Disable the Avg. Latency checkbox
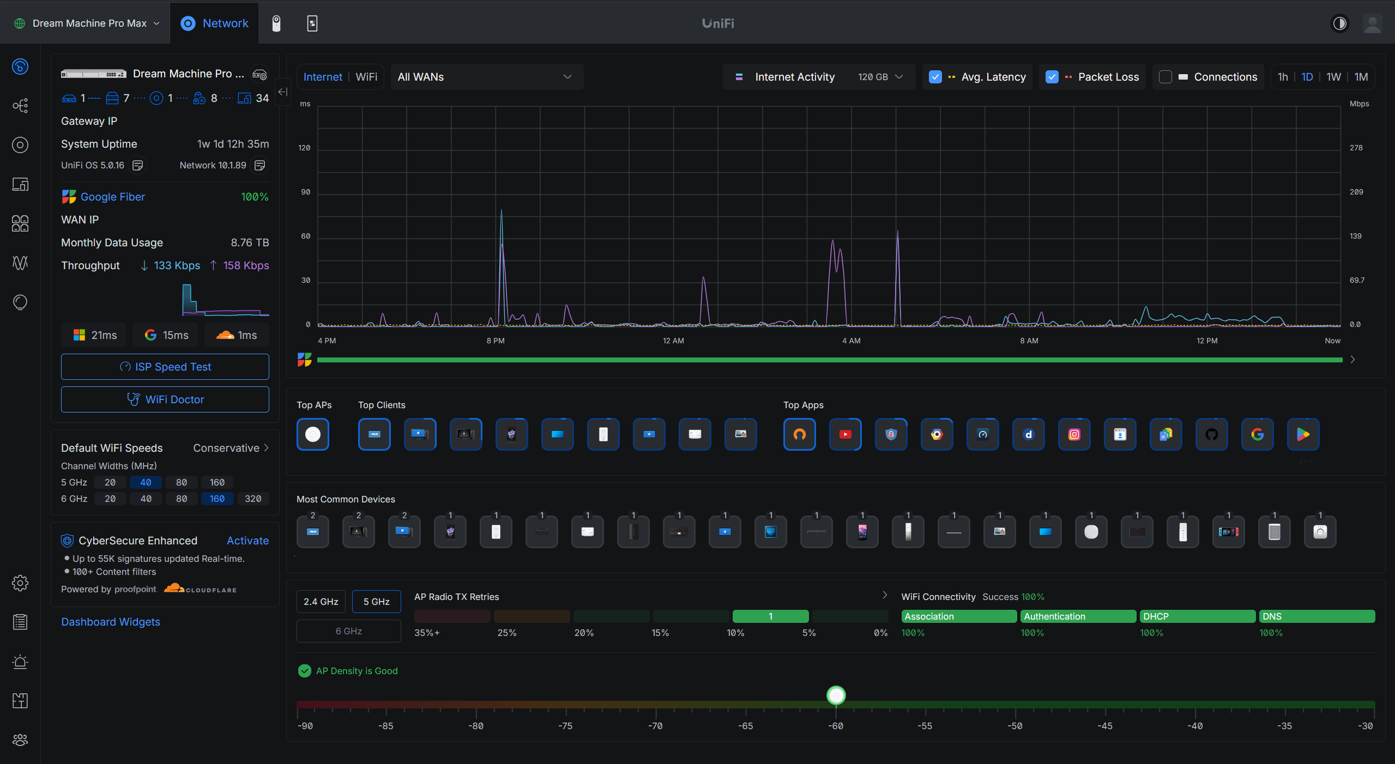The image size is (1395, 764). 935,77
